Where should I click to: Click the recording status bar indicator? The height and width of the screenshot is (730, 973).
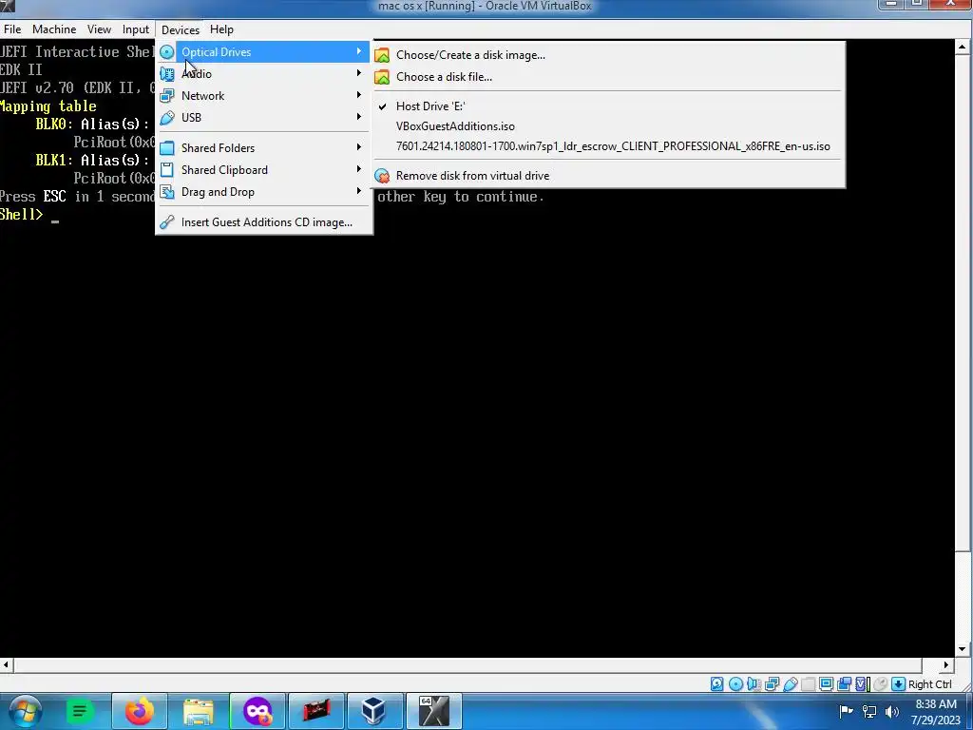coord(844,684)
